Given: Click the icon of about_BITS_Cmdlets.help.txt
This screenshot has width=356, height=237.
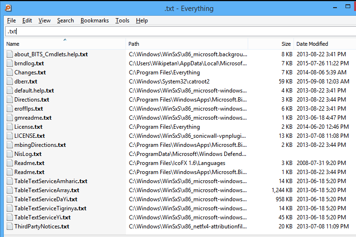Looking at the screenshot, I should coord(10,54).
